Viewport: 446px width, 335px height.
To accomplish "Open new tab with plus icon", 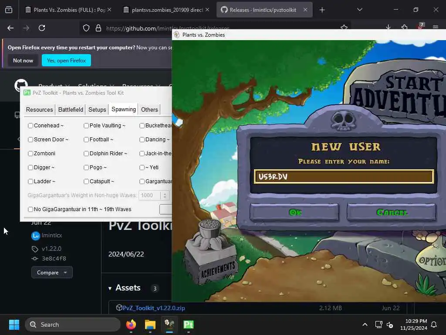I will pyautogui.click(x=322, y=10).
